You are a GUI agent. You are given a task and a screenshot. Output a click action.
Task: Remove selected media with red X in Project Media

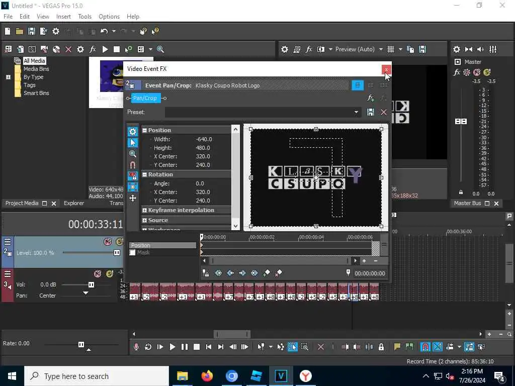68,49
